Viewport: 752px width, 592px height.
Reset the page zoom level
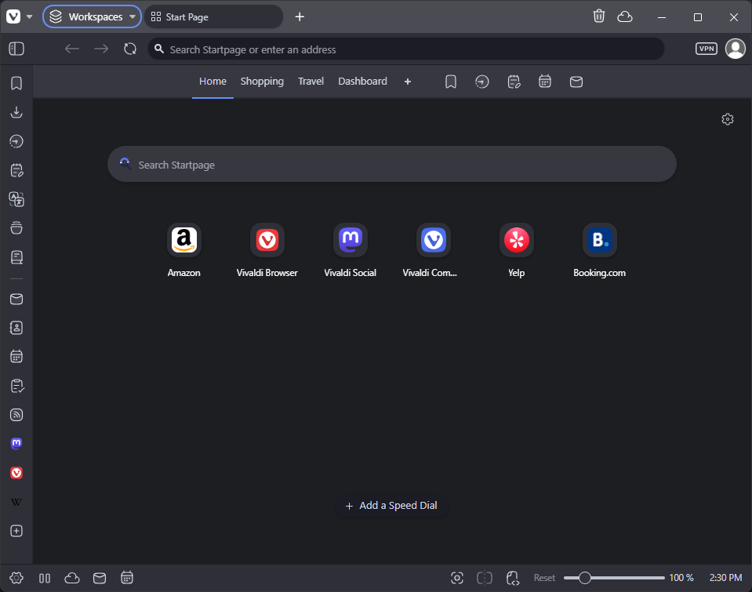[x=544, y=578]
